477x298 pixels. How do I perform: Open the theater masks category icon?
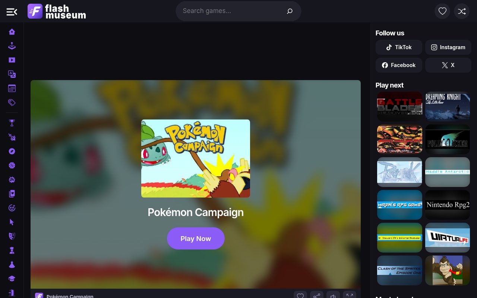12,236
